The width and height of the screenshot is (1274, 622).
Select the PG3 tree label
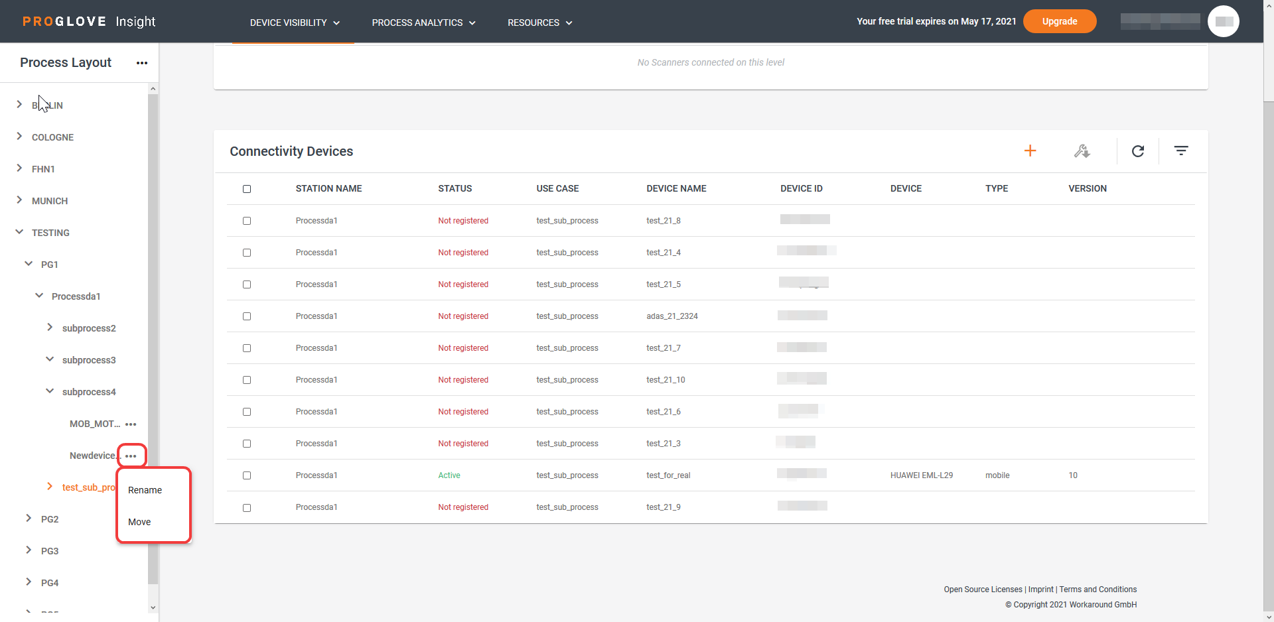[x=50, y=551]
